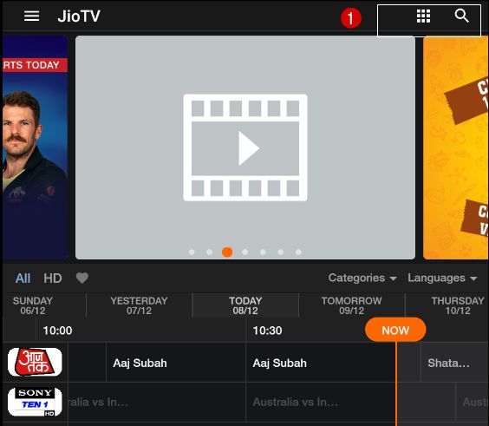
Task: Open the yellow promo banner on right
Action: (x=456, y=147)
